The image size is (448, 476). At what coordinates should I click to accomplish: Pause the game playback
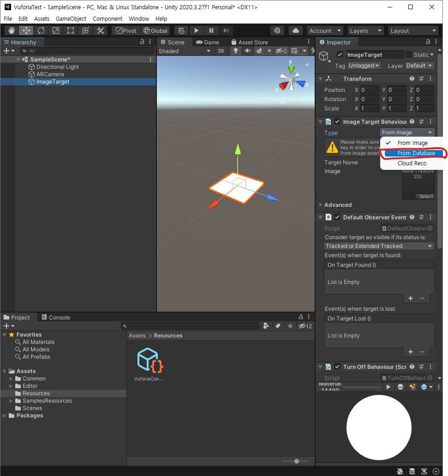[x=211, y=30]
